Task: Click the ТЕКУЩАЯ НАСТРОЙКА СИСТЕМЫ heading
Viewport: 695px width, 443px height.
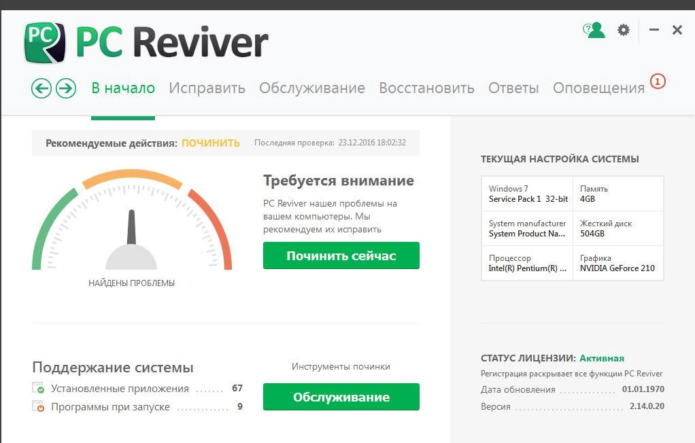Action: click(560, 159)
